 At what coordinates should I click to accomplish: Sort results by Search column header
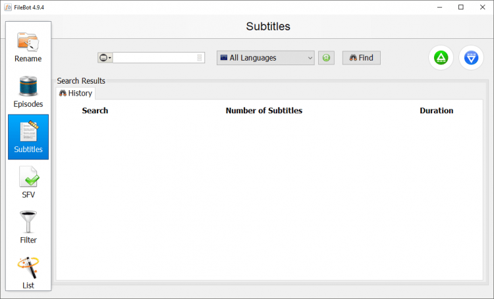tap(95, 111)
